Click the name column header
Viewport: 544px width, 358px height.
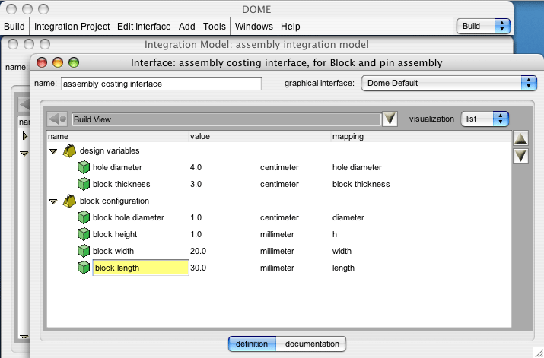click(x=118, y=136)
